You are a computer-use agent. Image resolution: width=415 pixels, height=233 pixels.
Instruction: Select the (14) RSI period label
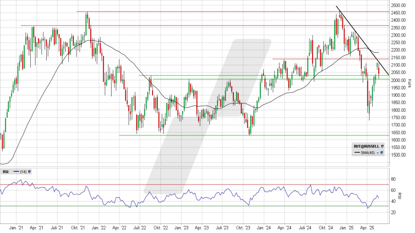pyautogui.click(x=23, y=172)
